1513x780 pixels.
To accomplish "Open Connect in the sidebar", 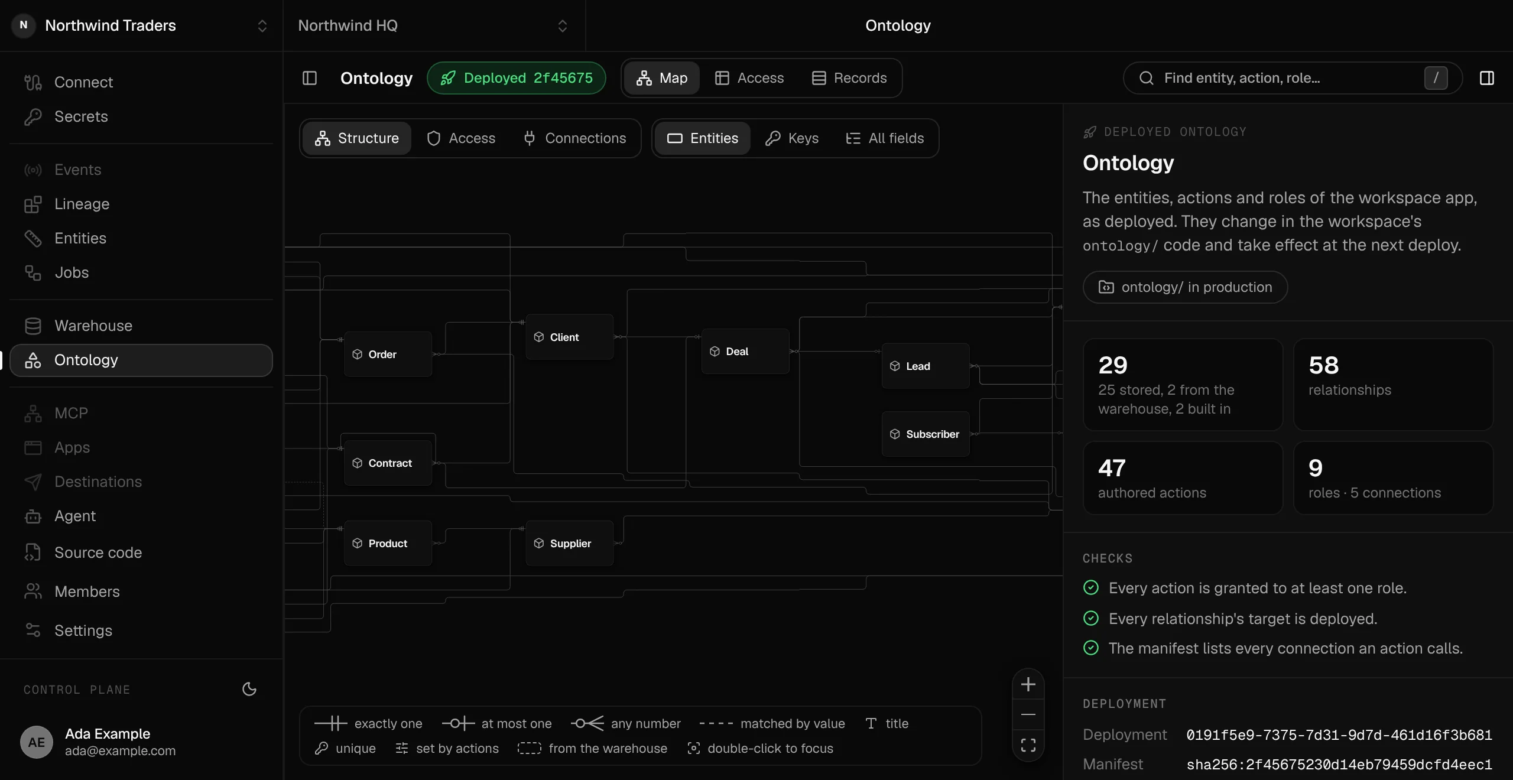I will coord(141,82).
